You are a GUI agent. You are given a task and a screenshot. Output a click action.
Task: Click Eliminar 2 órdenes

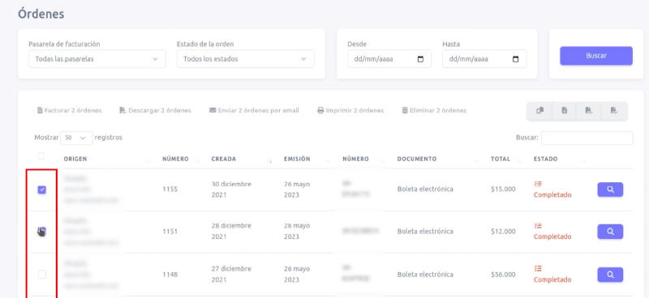[x=434, y=111]
